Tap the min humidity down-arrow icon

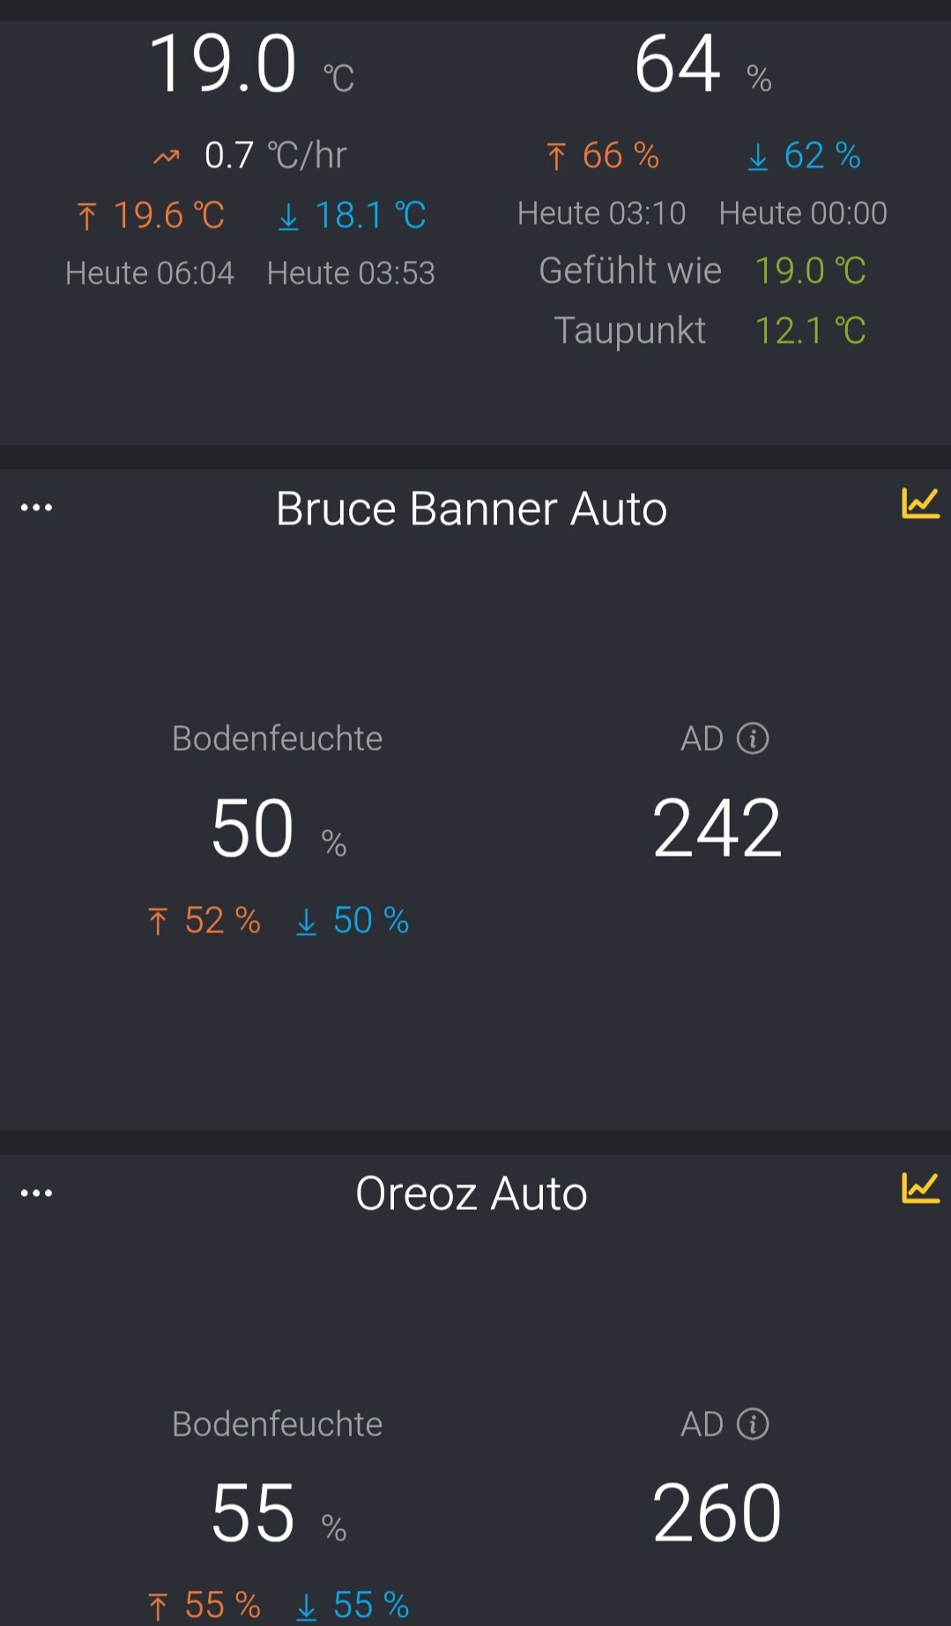pyautogui.click(x=758, y=157)
